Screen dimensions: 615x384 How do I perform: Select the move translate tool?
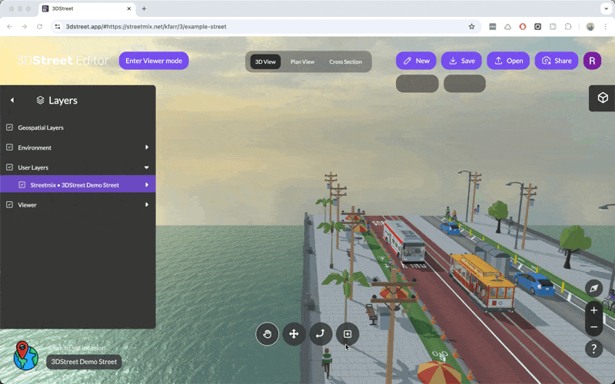click(x=294, y=334)
